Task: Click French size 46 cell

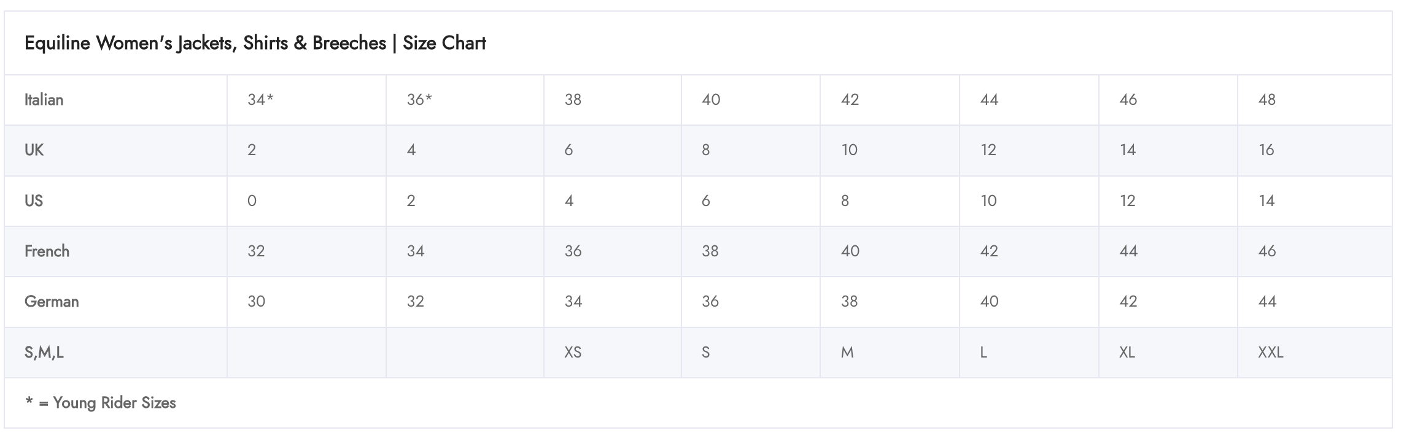Action: (x=1267, y=251)
